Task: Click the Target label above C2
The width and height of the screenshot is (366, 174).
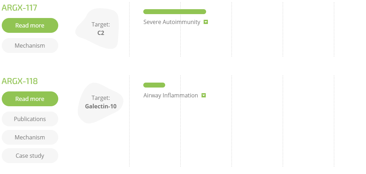Action: tap(101, 24)
